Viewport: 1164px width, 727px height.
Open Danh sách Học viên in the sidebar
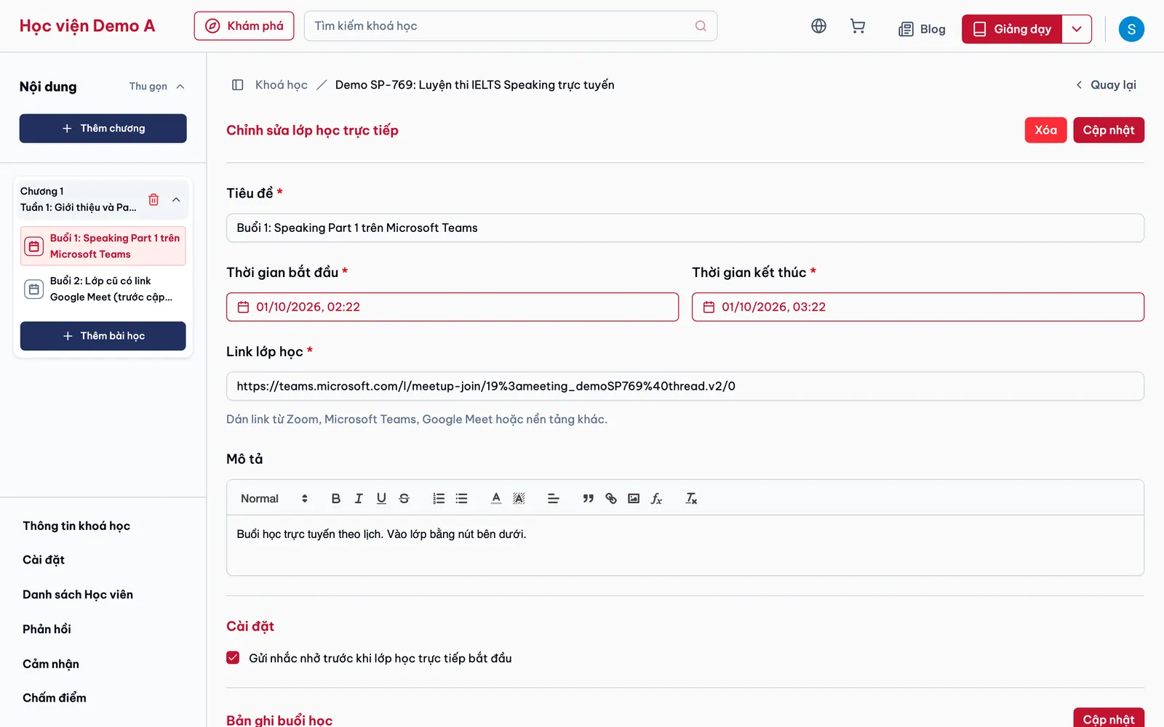[x=78, y=595]
